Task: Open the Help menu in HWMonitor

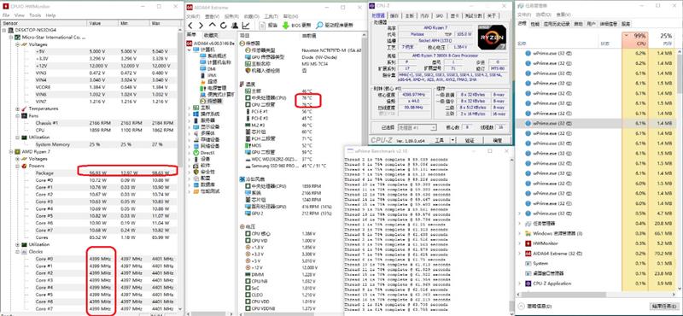Action: [x=50, y=15]
